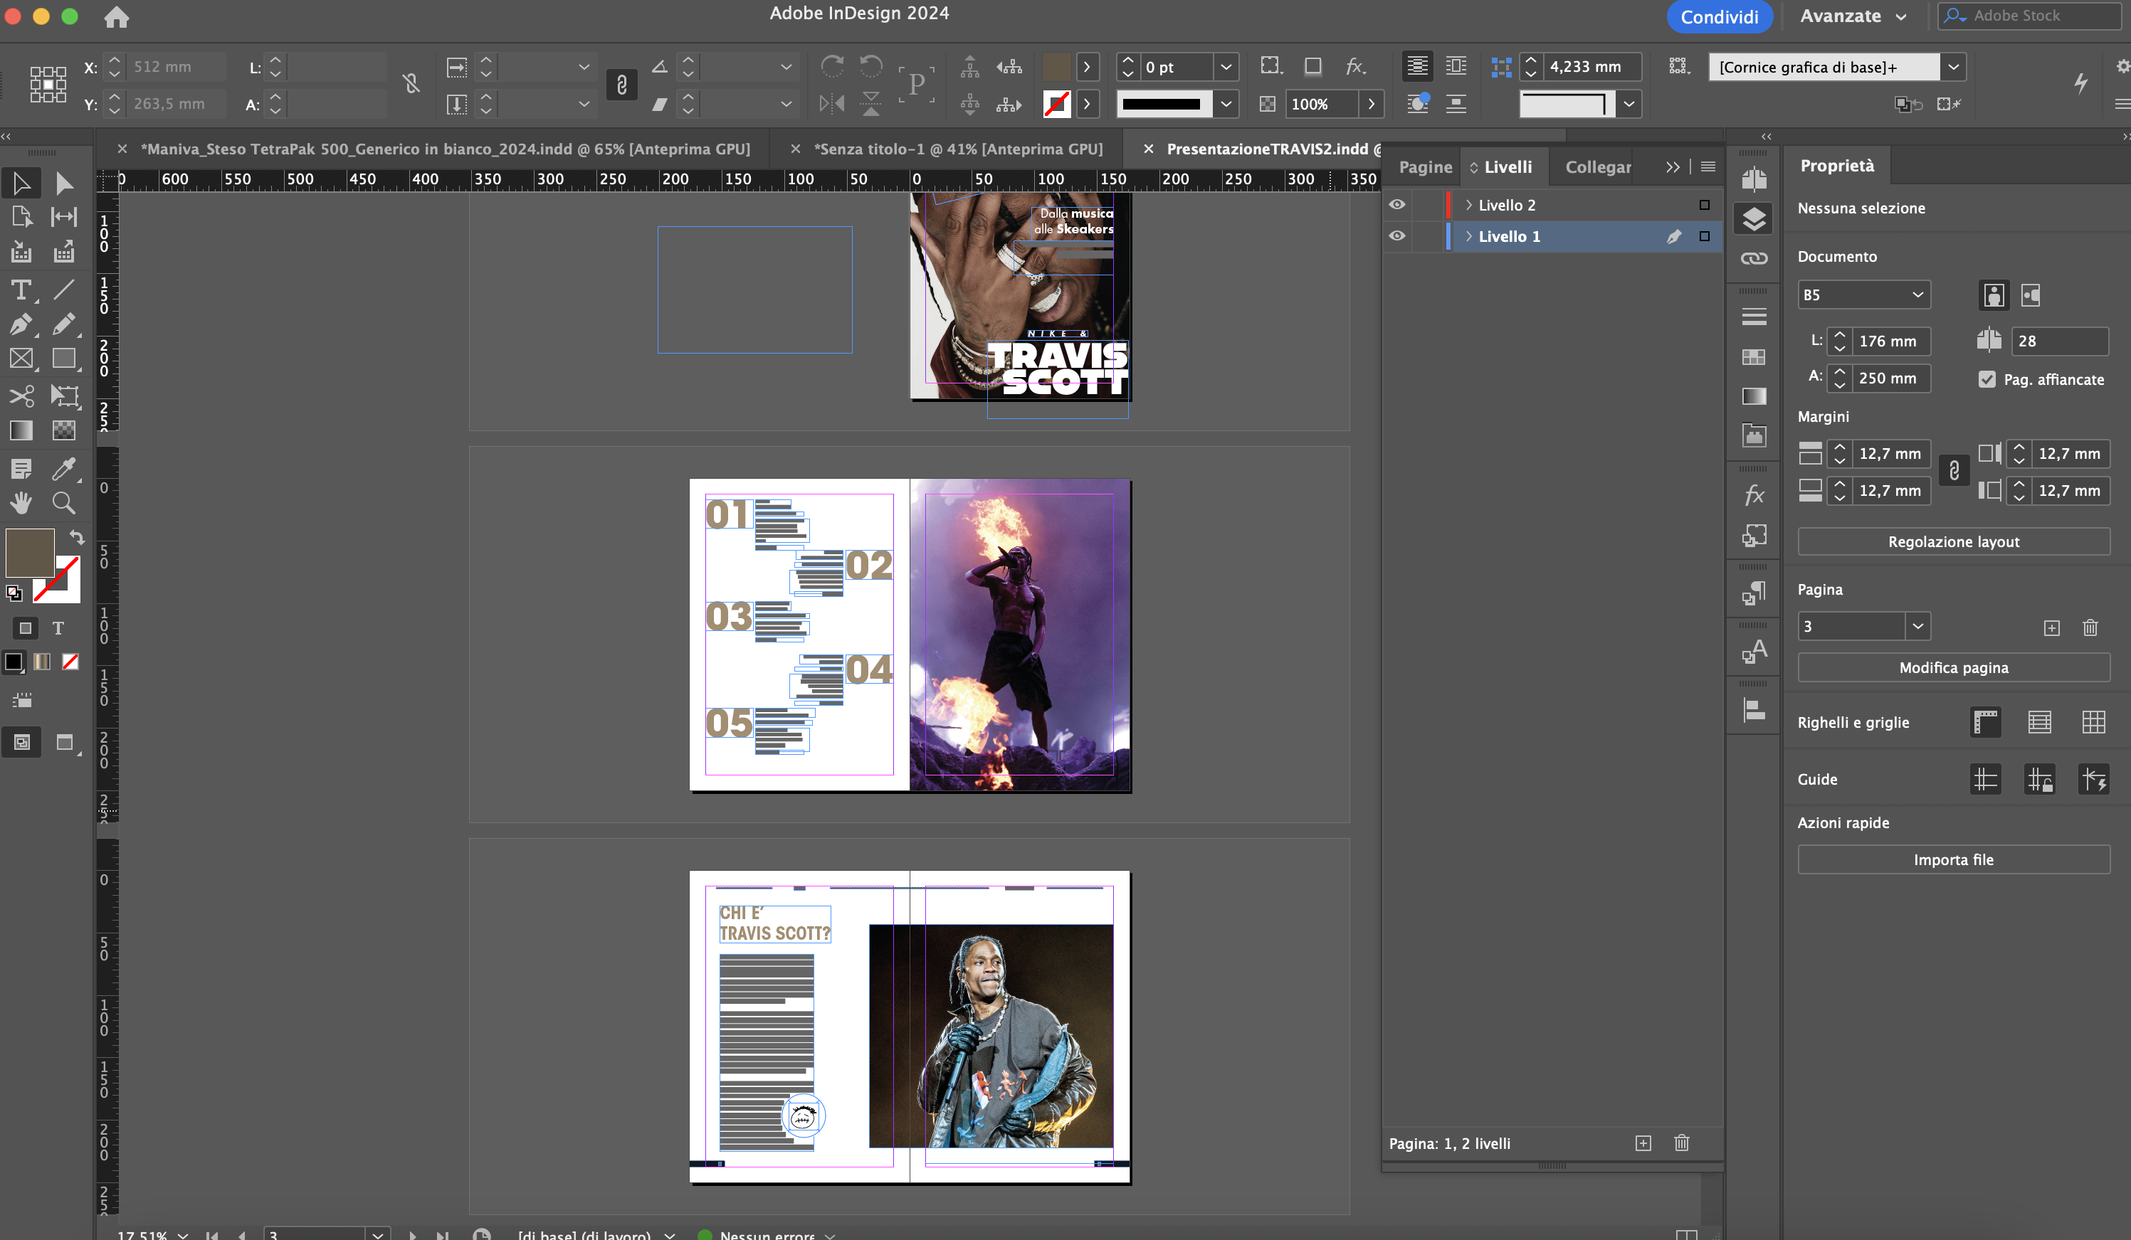
Task: Select the Note tool
Action: pos(21,468)
